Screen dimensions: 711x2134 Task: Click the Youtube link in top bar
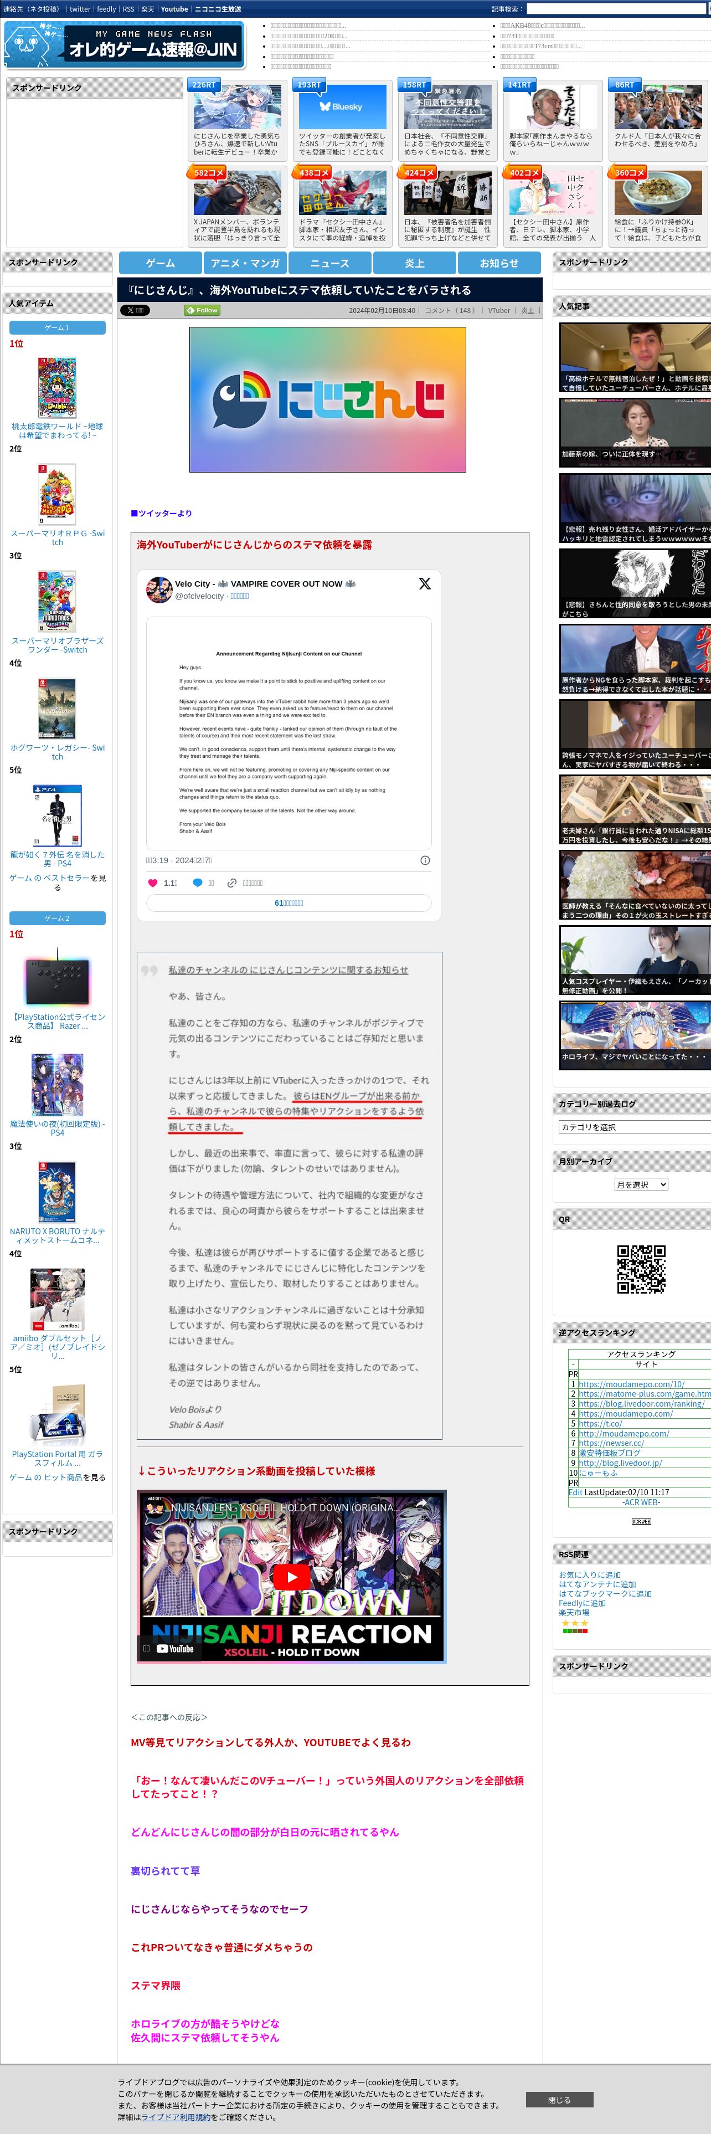point(174,9)
